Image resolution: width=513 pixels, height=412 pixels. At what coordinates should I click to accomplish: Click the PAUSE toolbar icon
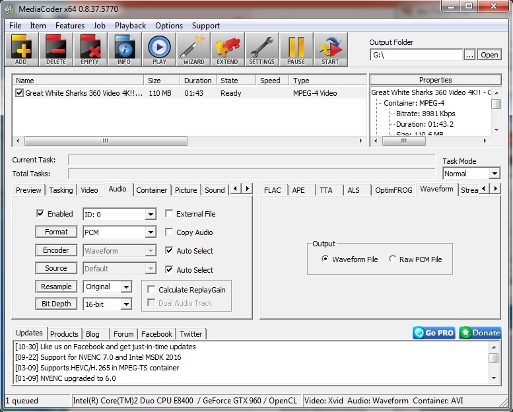pos(296,50)
